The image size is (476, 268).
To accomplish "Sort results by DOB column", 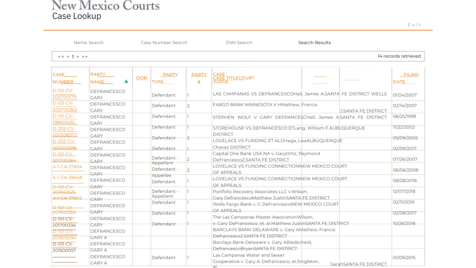I will click(x=141, y=78).
